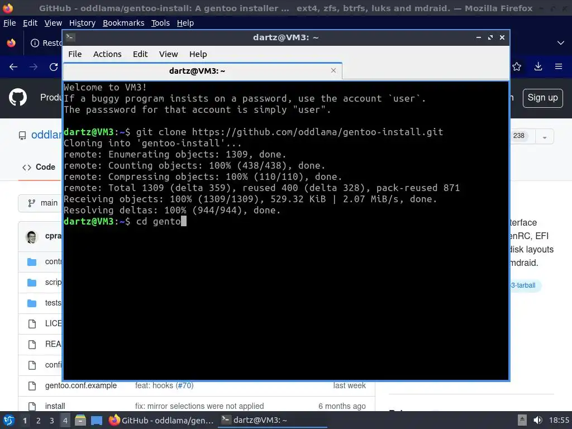The height and width of the screenshot is (429, 572).
Task: Open Firefox Edit menu
Action: point(30,23)
